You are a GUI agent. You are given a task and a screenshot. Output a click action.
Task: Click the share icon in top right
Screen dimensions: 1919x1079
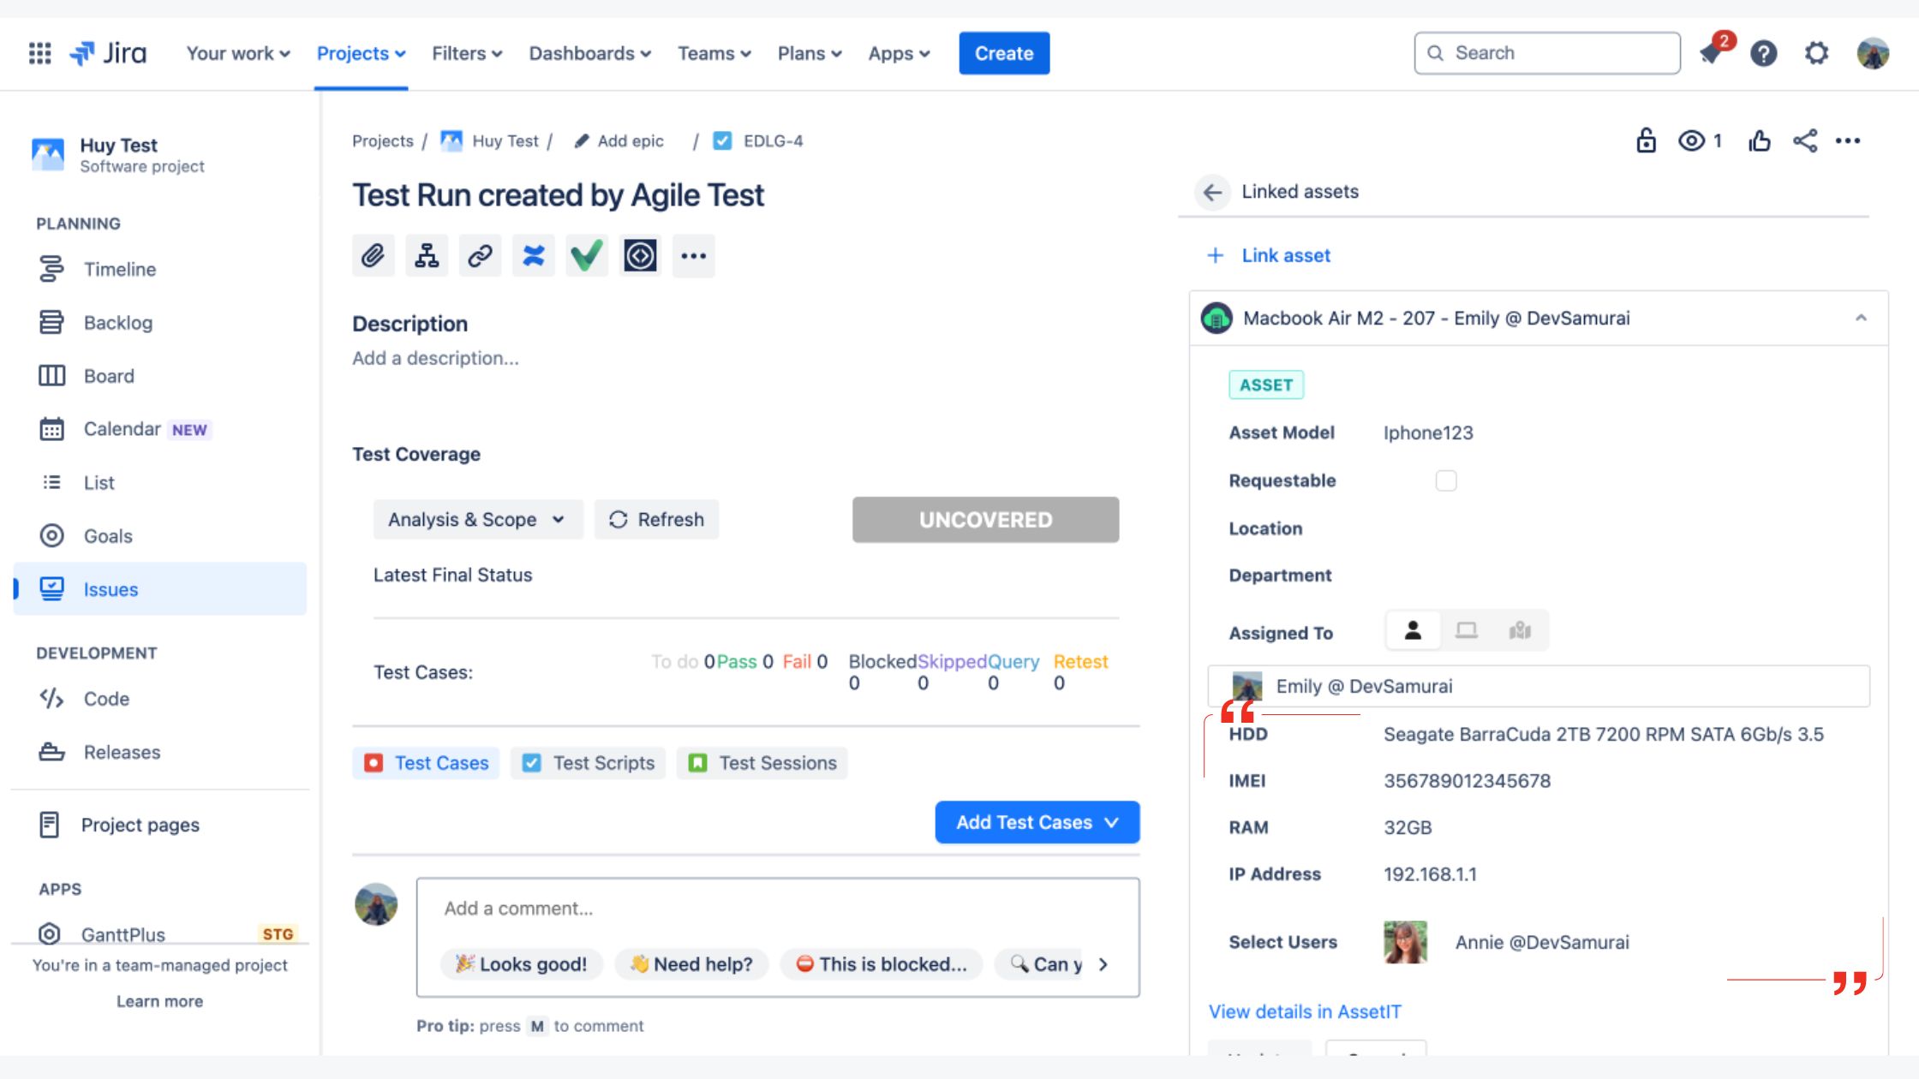pos(1804,141)
